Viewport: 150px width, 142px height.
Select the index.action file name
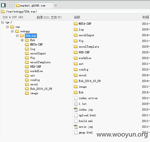coord(88,98)
